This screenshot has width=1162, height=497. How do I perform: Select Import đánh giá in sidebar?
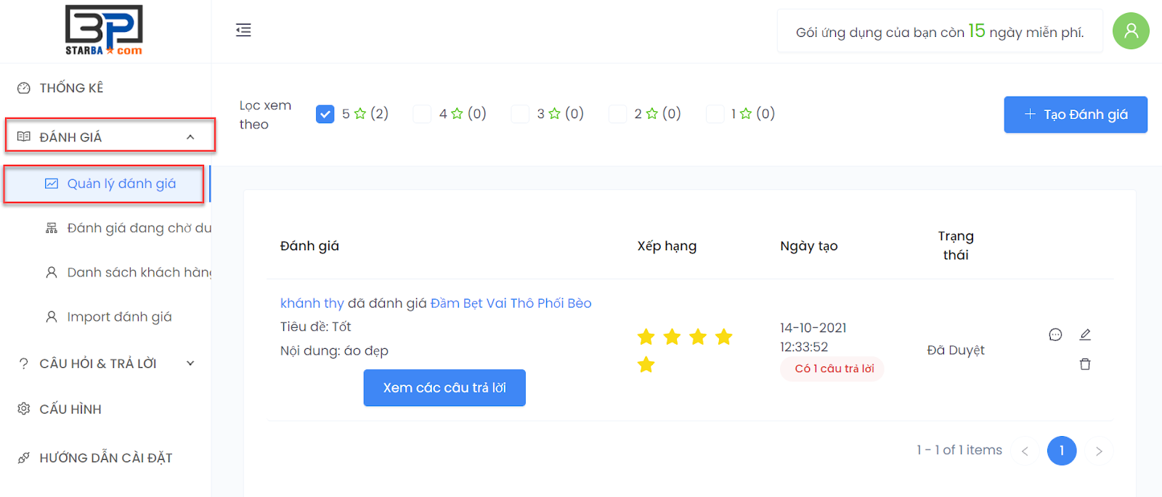[119, 317]
